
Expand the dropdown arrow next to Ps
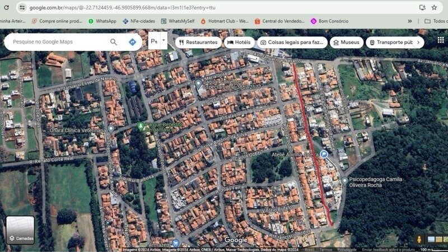164,41
